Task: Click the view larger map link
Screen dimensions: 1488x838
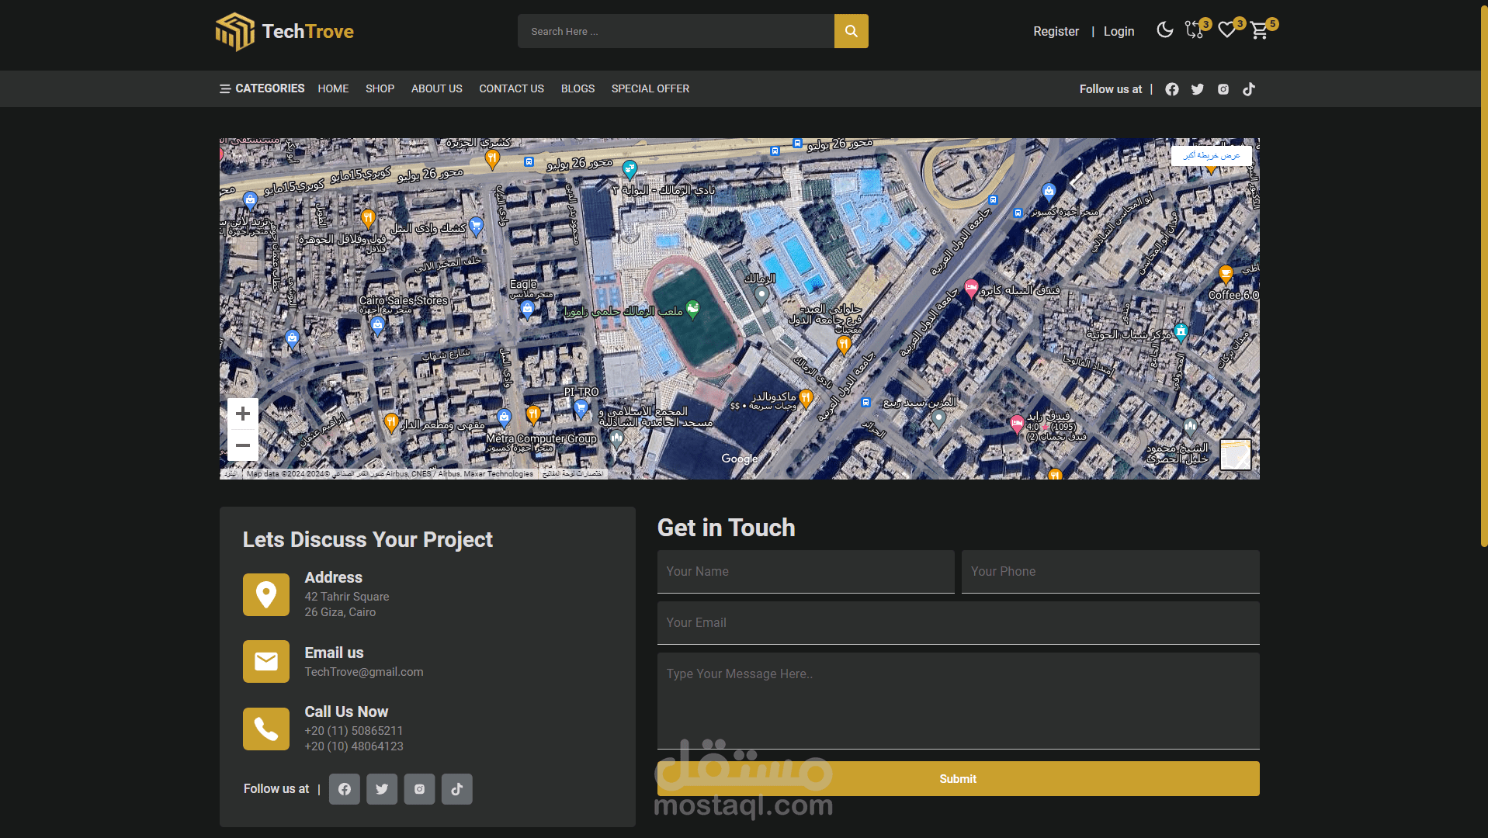Action: 1211,155
